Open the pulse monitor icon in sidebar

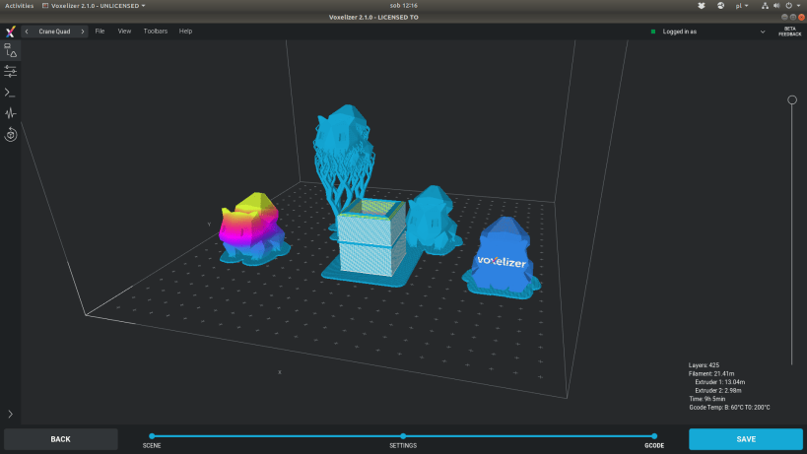tap(10, 113)
